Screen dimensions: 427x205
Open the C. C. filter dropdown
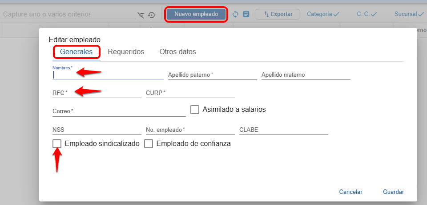tap(367, 14)
